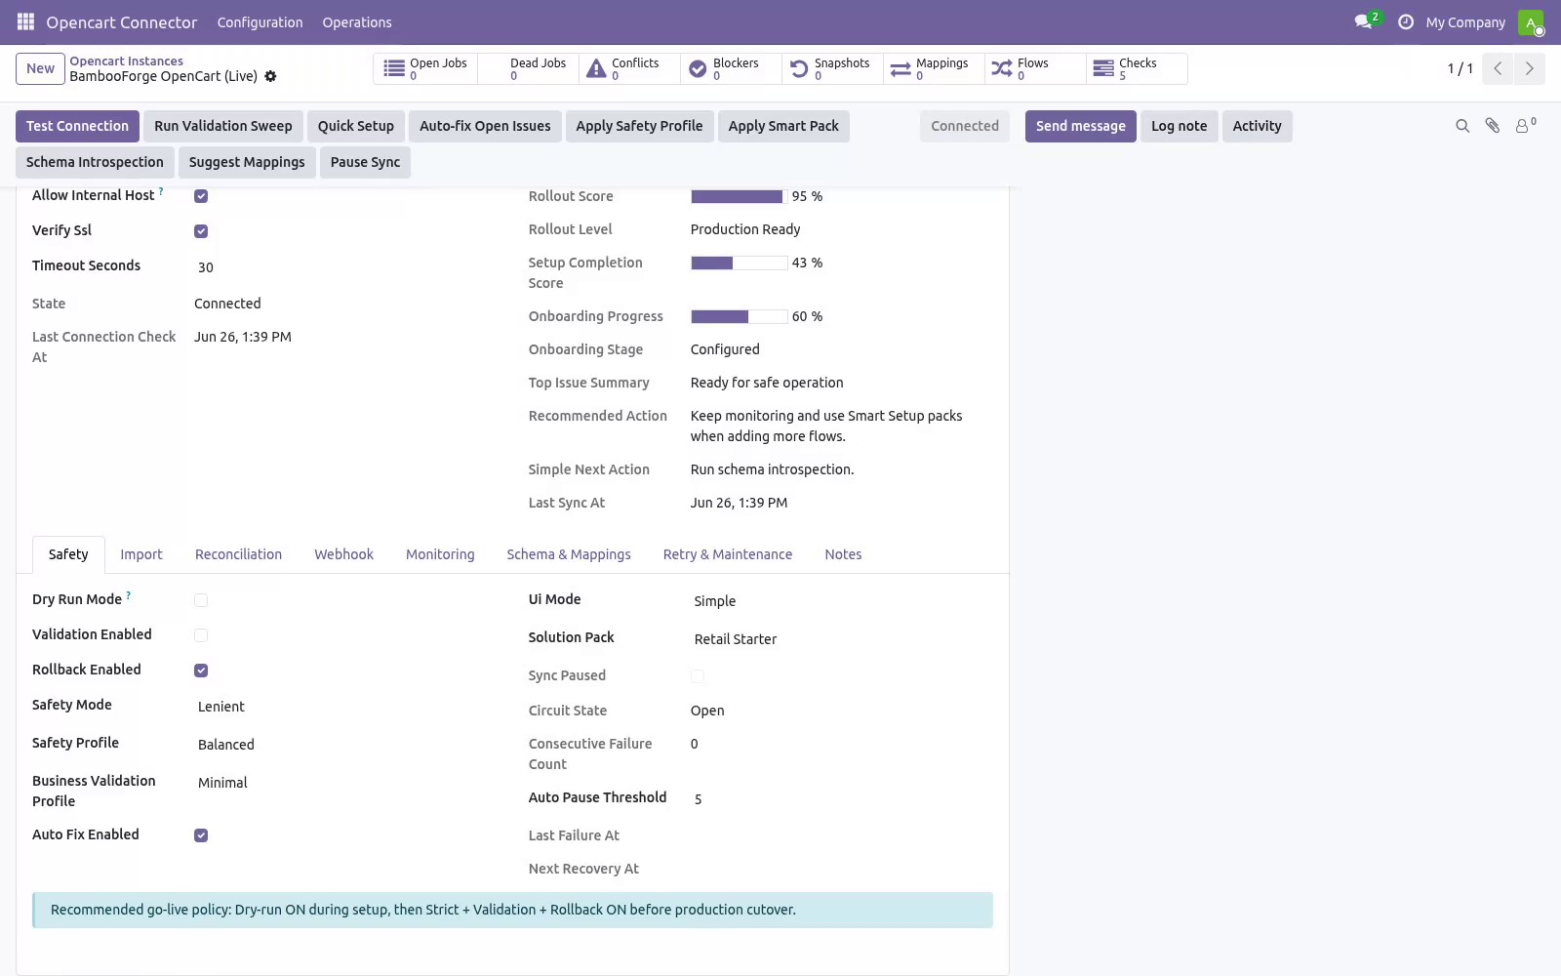Click the user avatar icon
This screenshot has height=976, width=1561.
point(1530,21)
